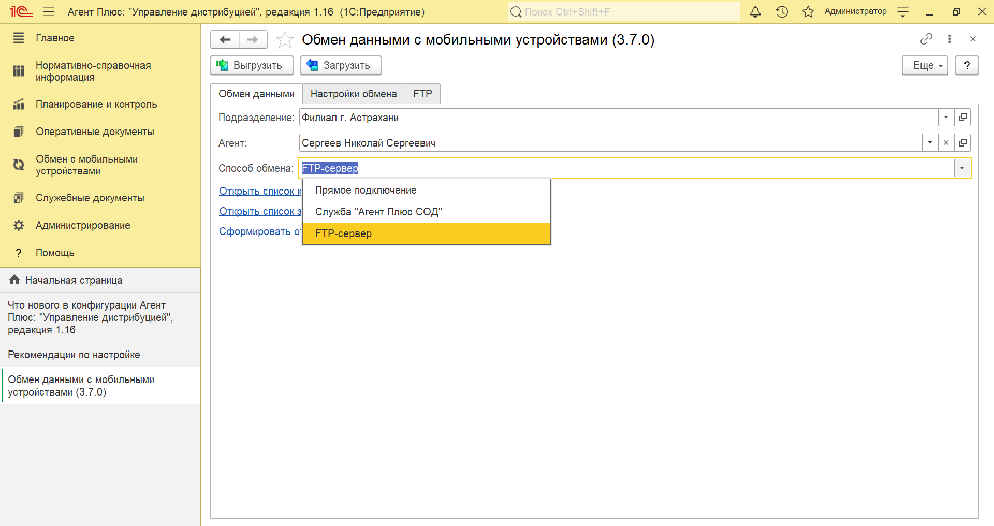Open Что нового в конфигурации page

point(100,317)
